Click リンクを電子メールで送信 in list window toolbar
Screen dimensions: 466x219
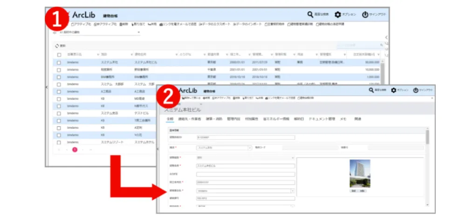coord(178,24)
